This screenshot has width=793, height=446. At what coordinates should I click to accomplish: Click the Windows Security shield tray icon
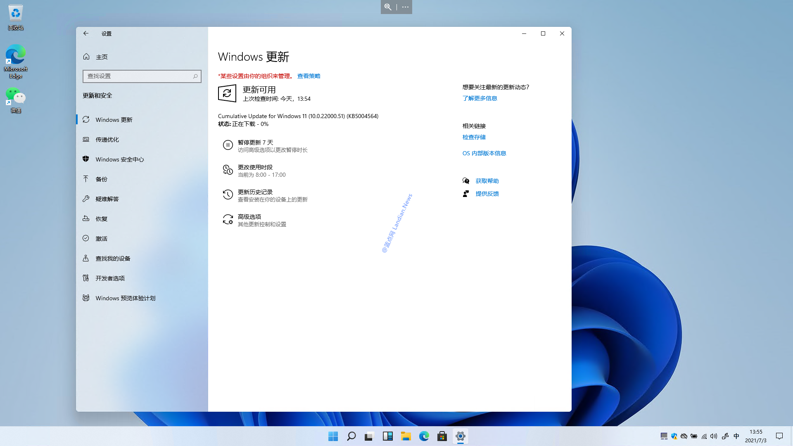click(x=674, y=436)
